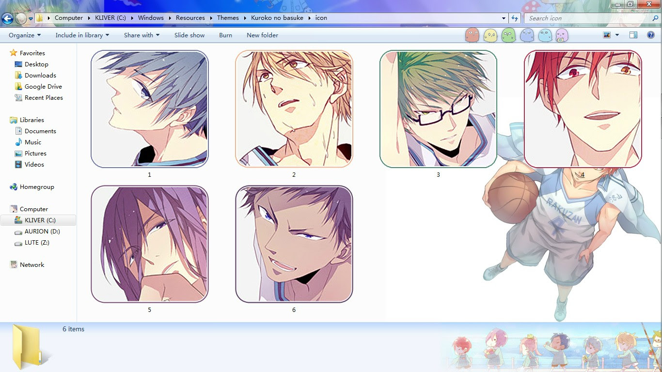
Task: Select thumbnail 2 with blond character
Action: tap(294, 109)
